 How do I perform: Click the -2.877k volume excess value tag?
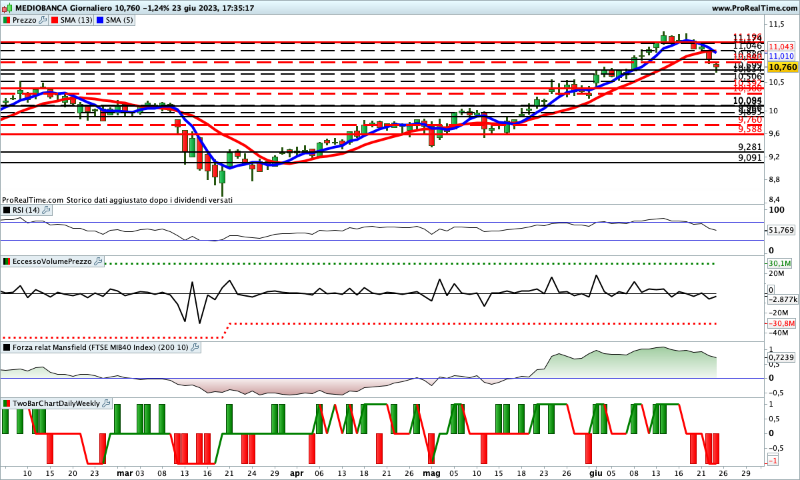click(x=782, y=299)
